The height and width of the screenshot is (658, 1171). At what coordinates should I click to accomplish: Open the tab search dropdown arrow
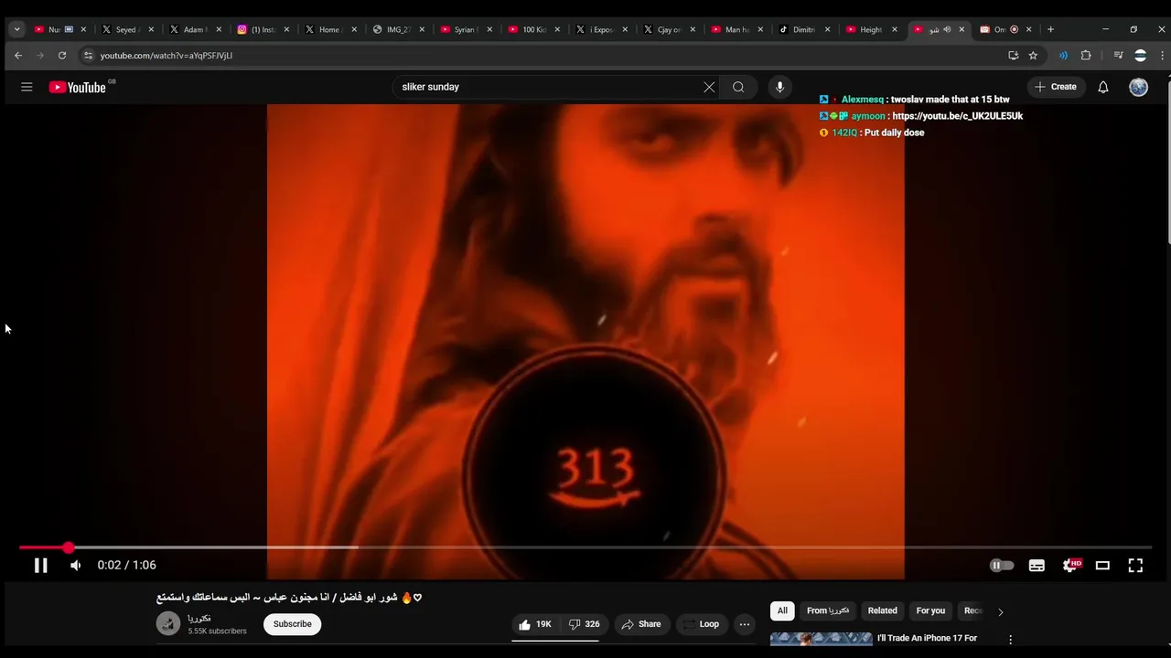pos(16,29)
